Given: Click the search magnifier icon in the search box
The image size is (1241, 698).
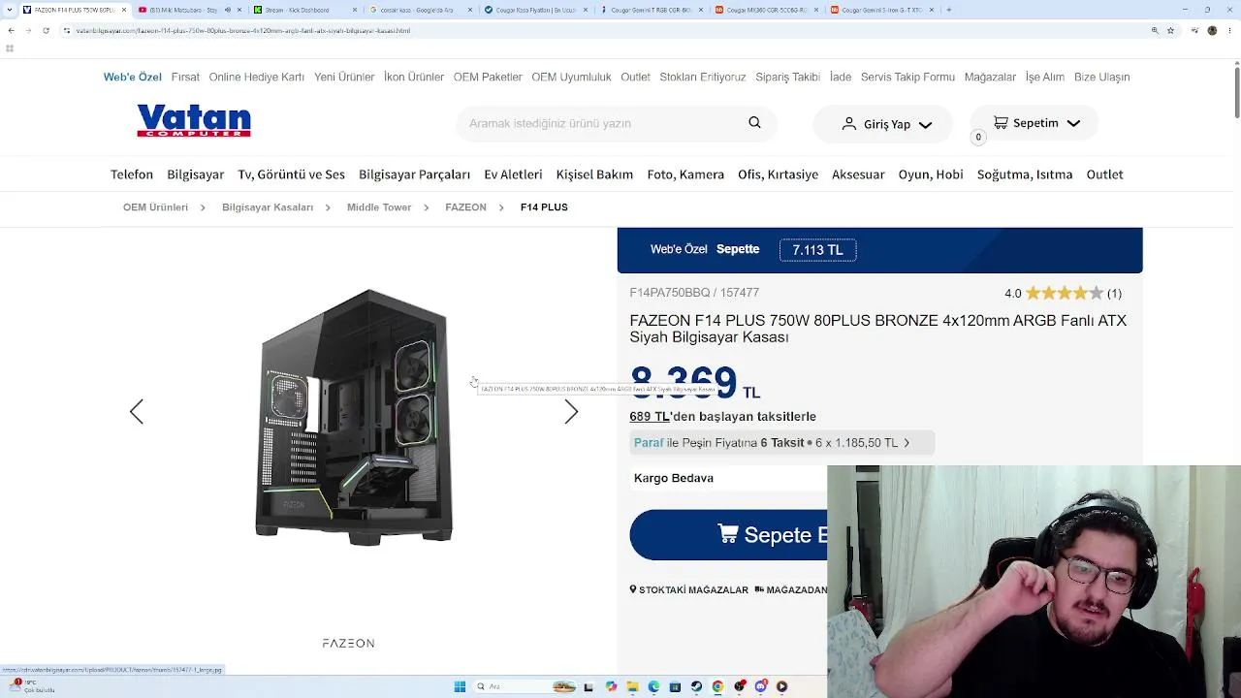Looking at the screenshot, I should 754,123.
